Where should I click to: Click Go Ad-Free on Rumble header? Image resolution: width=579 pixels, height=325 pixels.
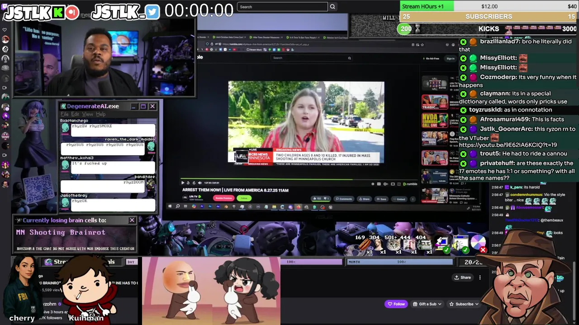coord(431,58)
